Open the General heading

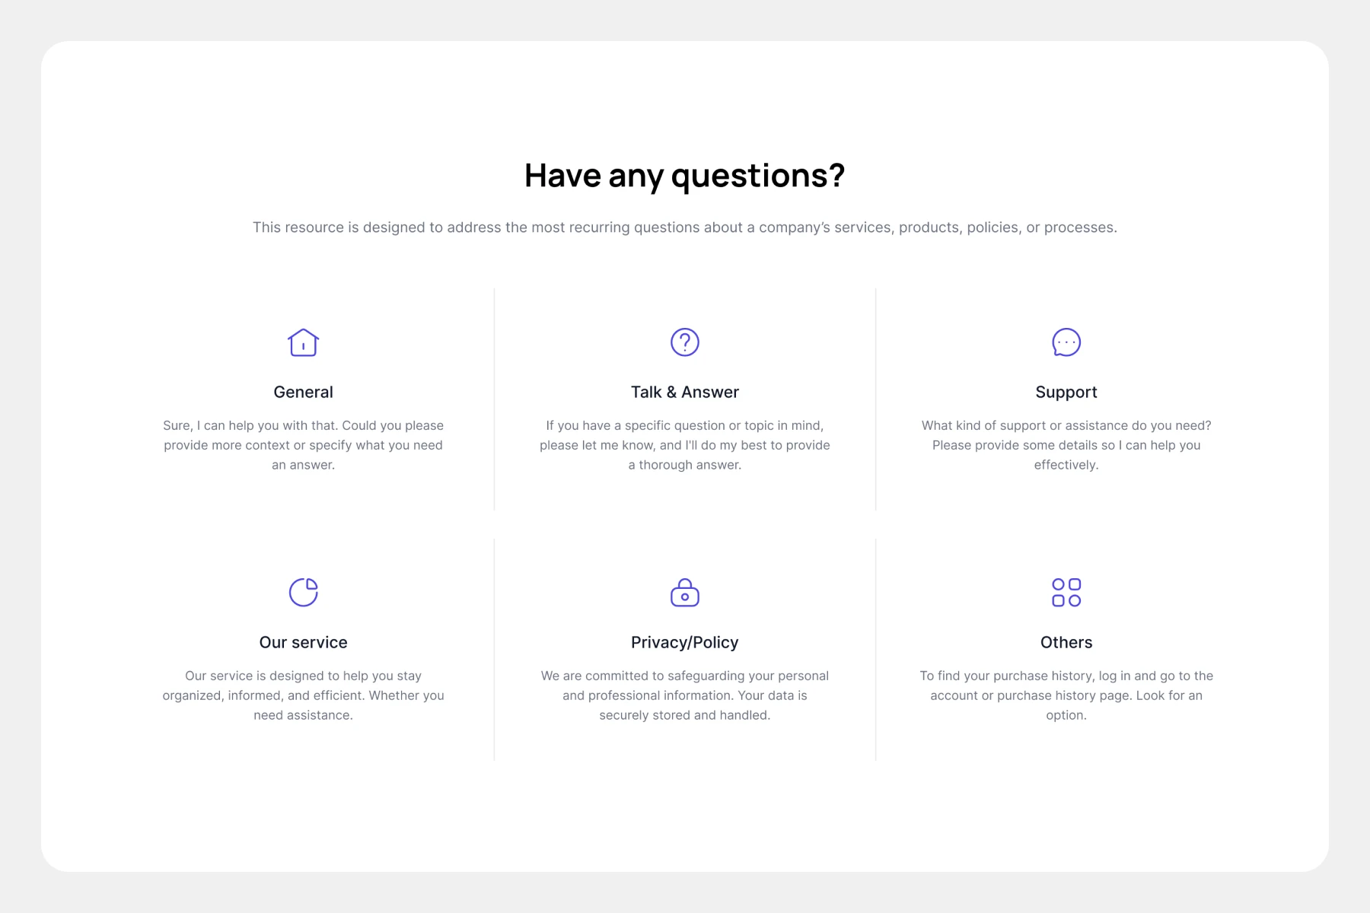303,392
